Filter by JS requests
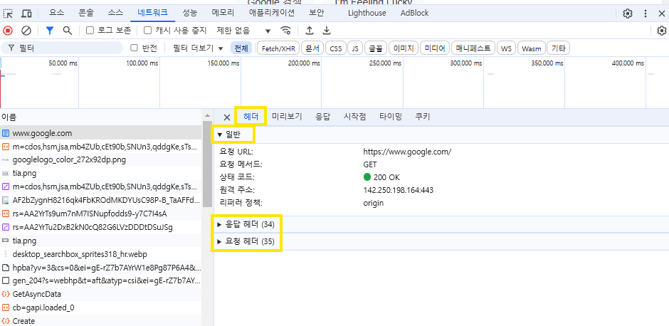 coord(355,48)
